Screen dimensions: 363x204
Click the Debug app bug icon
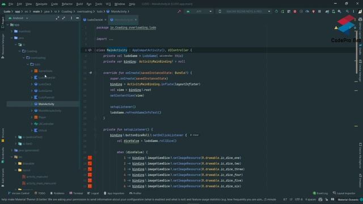point(295,11)
